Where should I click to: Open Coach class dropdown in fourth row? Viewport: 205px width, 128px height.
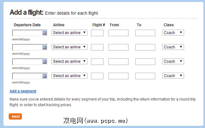tap(173, 76)
